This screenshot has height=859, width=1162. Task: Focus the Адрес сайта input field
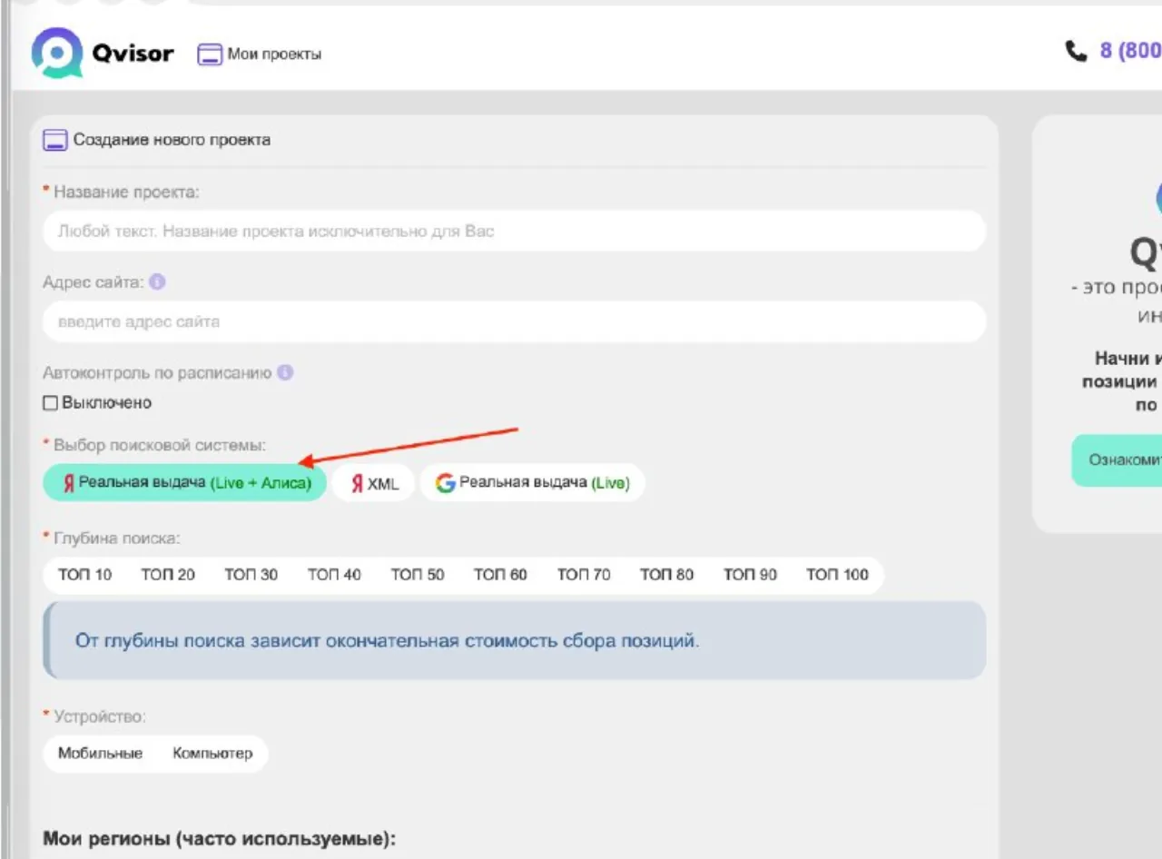coord(514,321)
